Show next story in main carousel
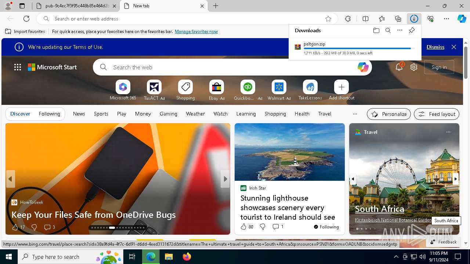This screenshot has width=470, height=264. pos(225,179)
